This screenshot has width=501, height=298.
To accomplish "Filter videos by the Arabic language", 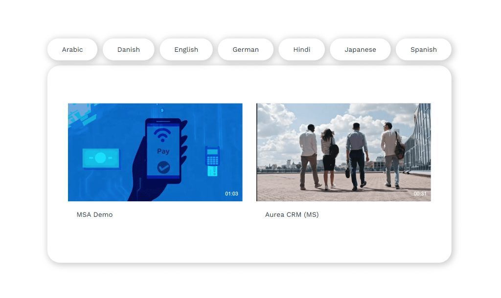I will [x=72, y=49].
